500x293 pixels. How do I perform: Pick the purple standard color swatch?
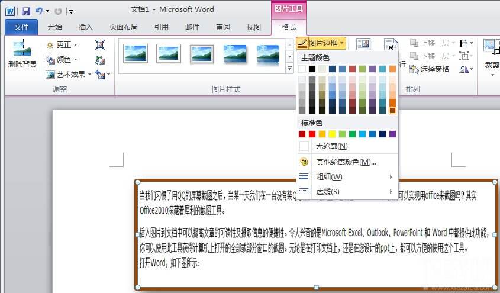[392, 134]
